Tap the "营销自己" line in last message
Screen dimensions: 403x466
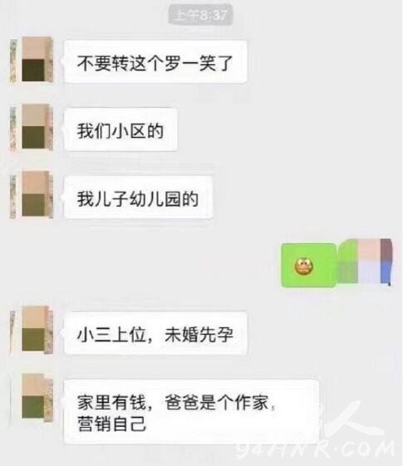click(x=111, y=424)
